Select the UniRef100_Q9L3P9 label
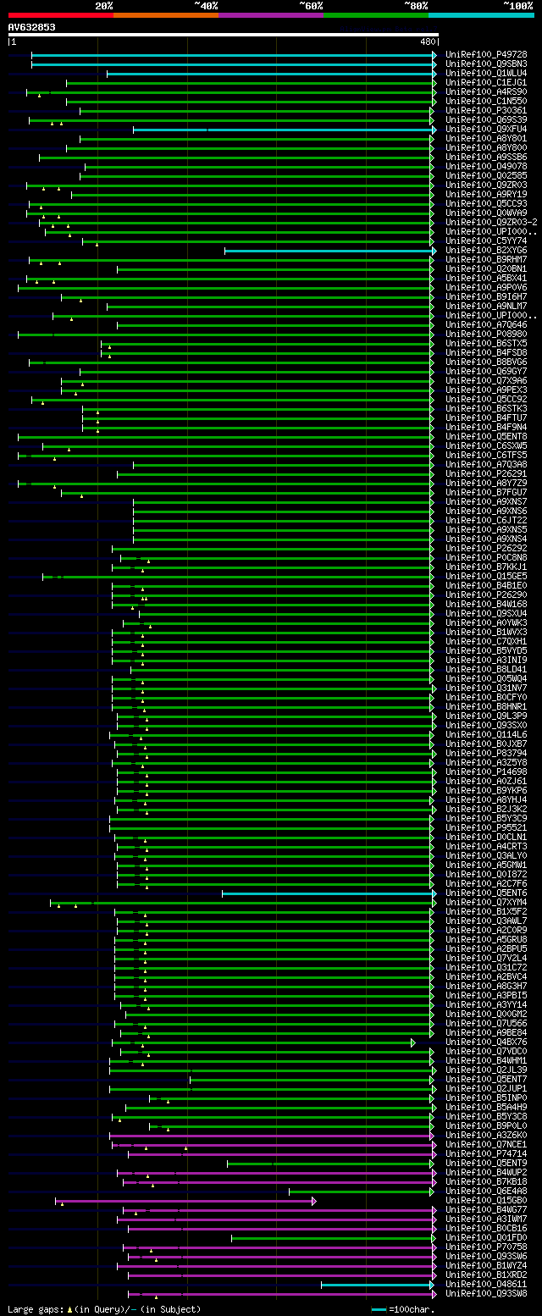Screen dimensions: 542x1316 [486, 716]
